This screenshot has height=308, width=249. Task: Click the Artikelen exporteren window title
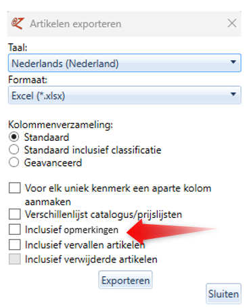click(x=76, y=24)
